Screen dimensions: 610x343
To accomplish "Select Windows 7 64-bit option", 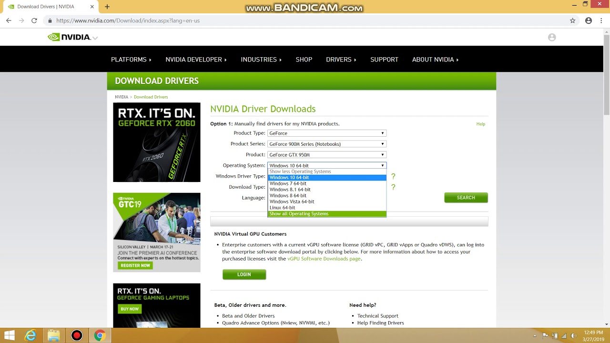I will tap(327, 183).
